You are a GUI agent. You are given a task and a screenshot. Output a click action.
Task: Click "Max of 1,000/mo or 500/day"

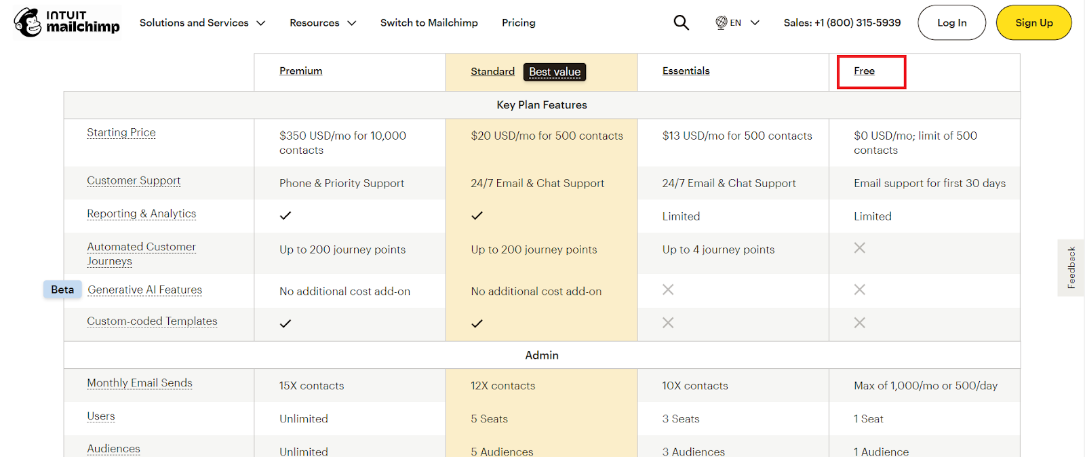(x=926, y=386)
